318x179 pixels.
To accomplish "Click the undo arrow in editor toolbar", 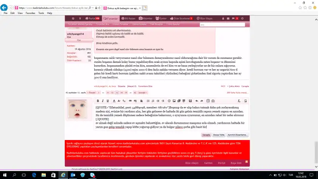I will coord(197,101).
